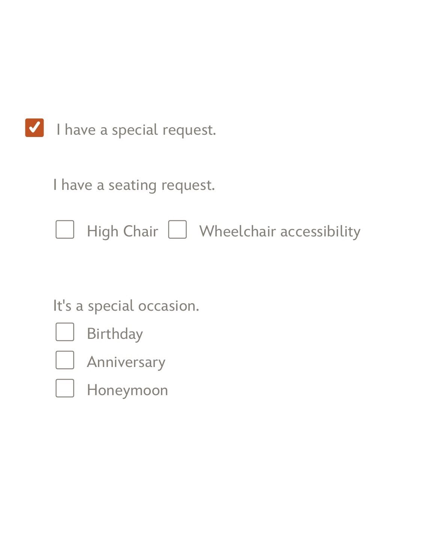Screen dimensions: 439x549
Task: Click the "It's a special occasion." heading
Action: (126, 306)
